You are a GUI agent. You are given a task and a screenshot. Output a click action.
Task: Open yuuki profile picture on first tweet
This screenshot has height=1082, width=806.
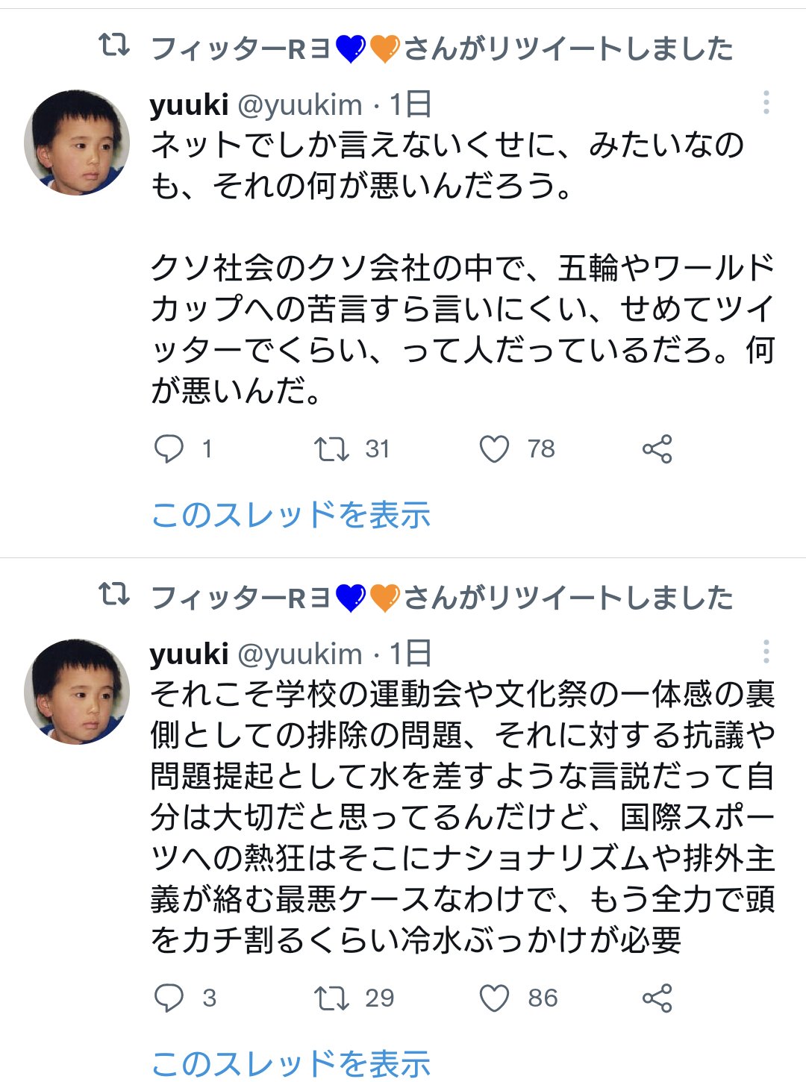coord(77,143)
